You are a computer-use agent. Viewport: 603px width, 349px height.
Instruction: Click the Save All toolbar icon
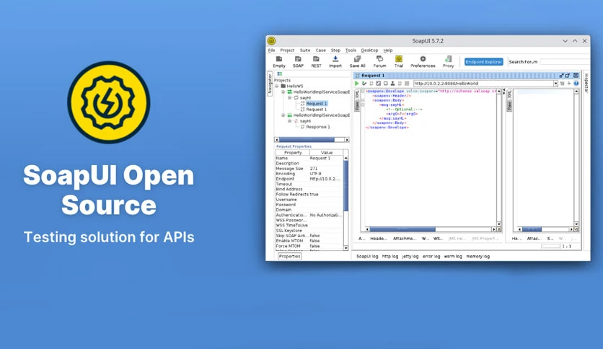[357, 59]
